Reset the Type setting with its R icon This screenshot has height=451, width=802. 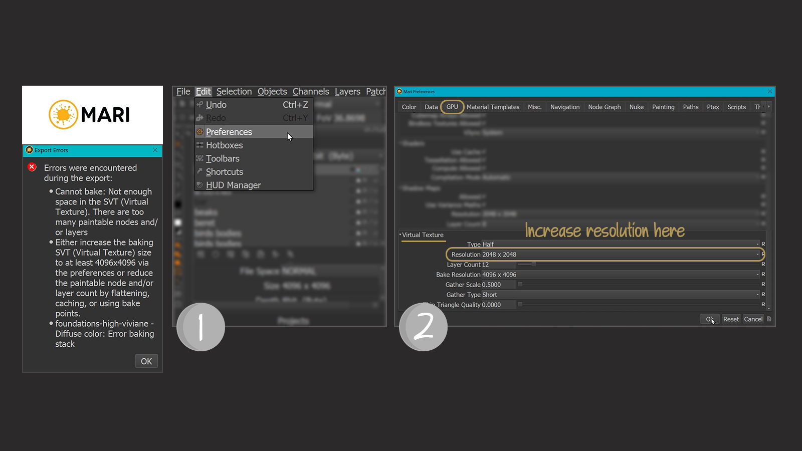763,244
